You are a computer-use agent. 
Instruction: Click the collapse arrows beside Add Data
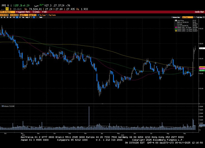click(x=194, y=17)
